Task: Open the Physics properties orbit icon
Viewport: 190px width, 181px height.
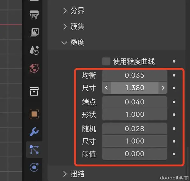Action: (34, 167)
